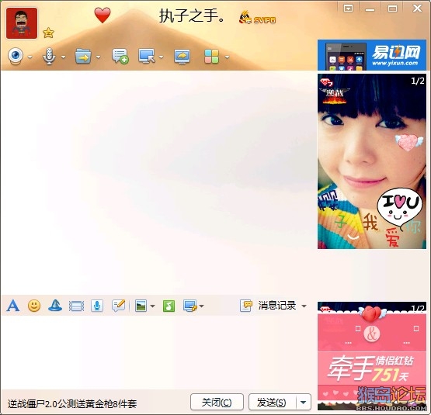Image resolution: width=431 pixels, height=415 pixels.
Task: Minimize the chat window
Action: pos(370,9)
